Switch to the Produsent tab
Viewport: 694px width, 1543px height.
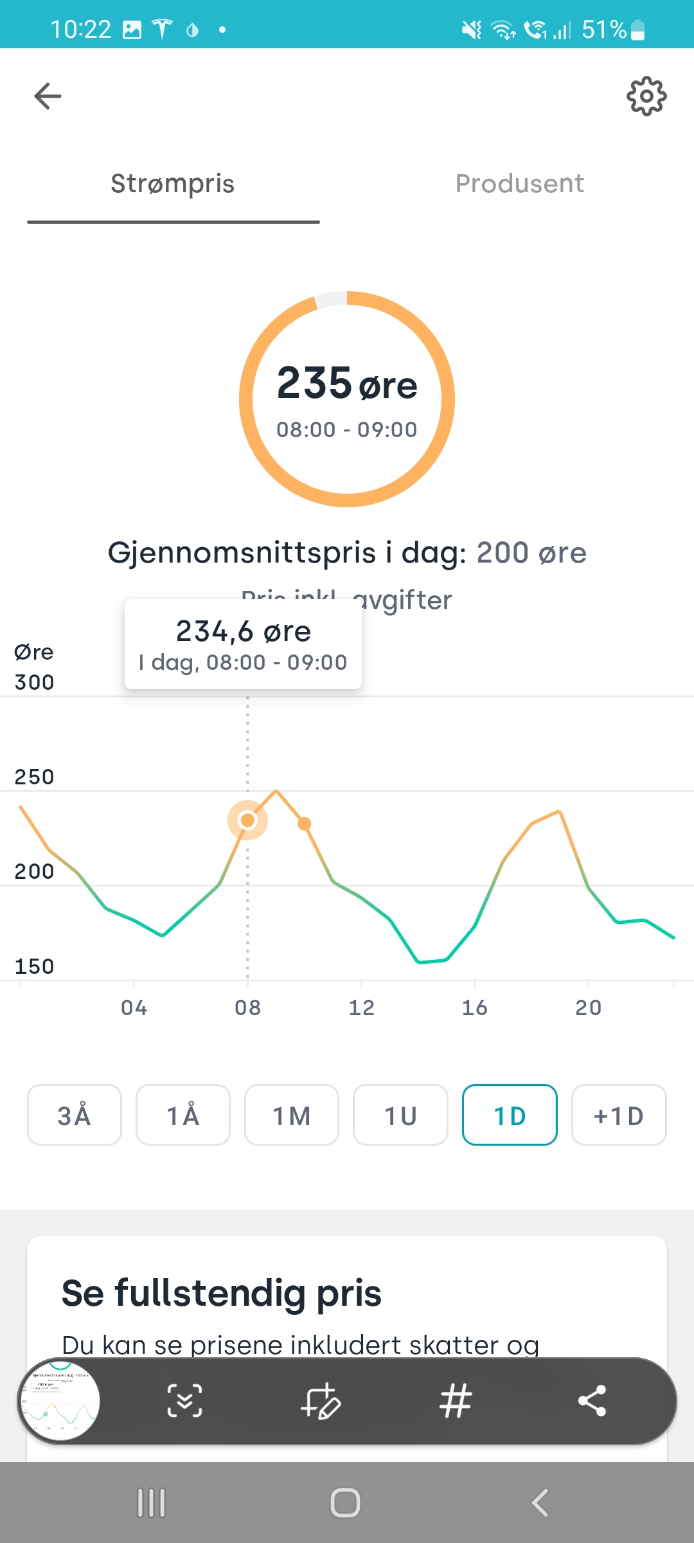coord(519,184)
